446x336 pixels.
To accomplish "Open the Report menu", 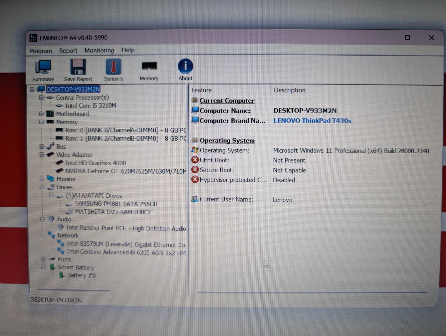I will tap(68, 51).
